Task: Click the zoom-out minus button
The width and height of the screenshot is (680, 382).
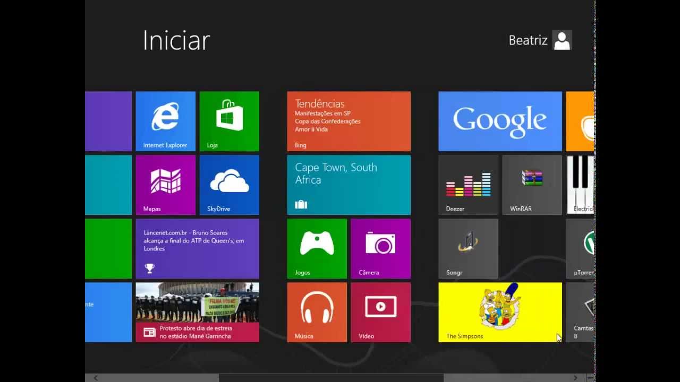Action: [x=590, y=378]
